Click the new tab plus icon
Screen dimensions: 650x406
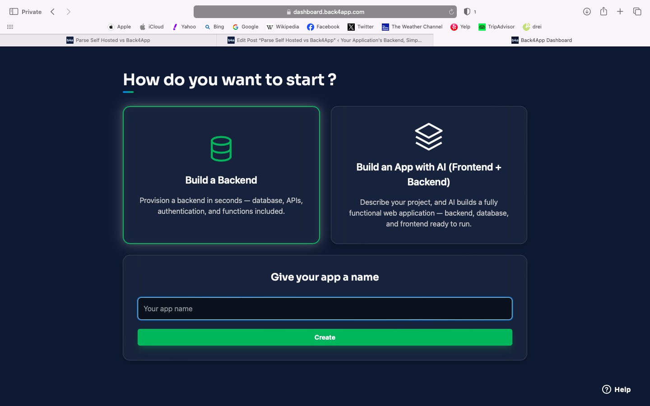tap(620, 12)
